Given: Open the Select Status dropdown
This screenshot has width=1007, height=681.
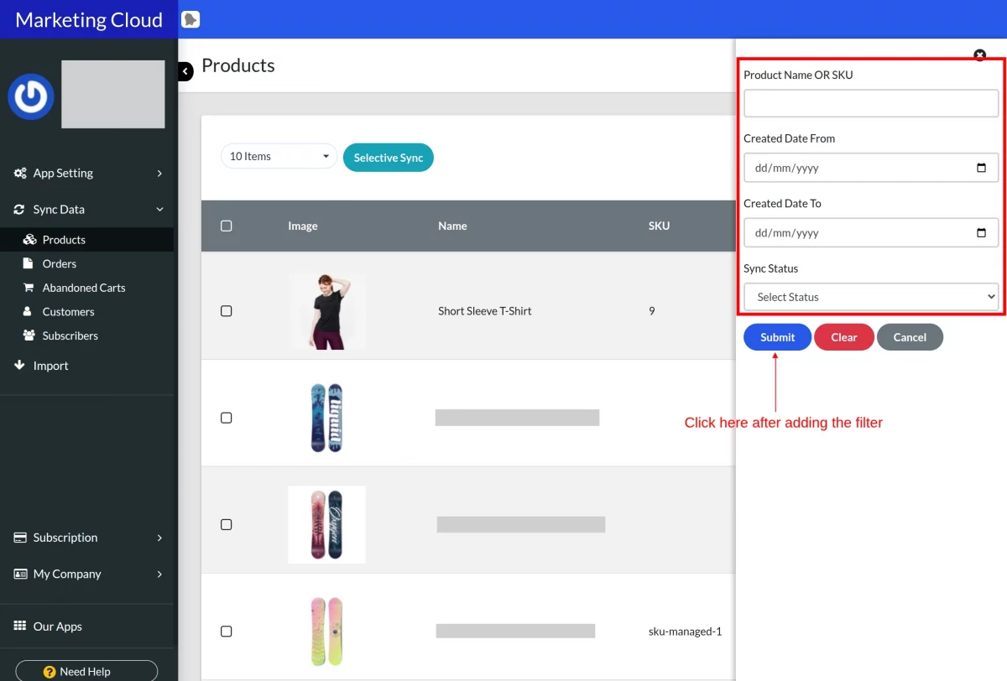Looking at the screenshot, I should pyautogui.click(x=871, y=297).
